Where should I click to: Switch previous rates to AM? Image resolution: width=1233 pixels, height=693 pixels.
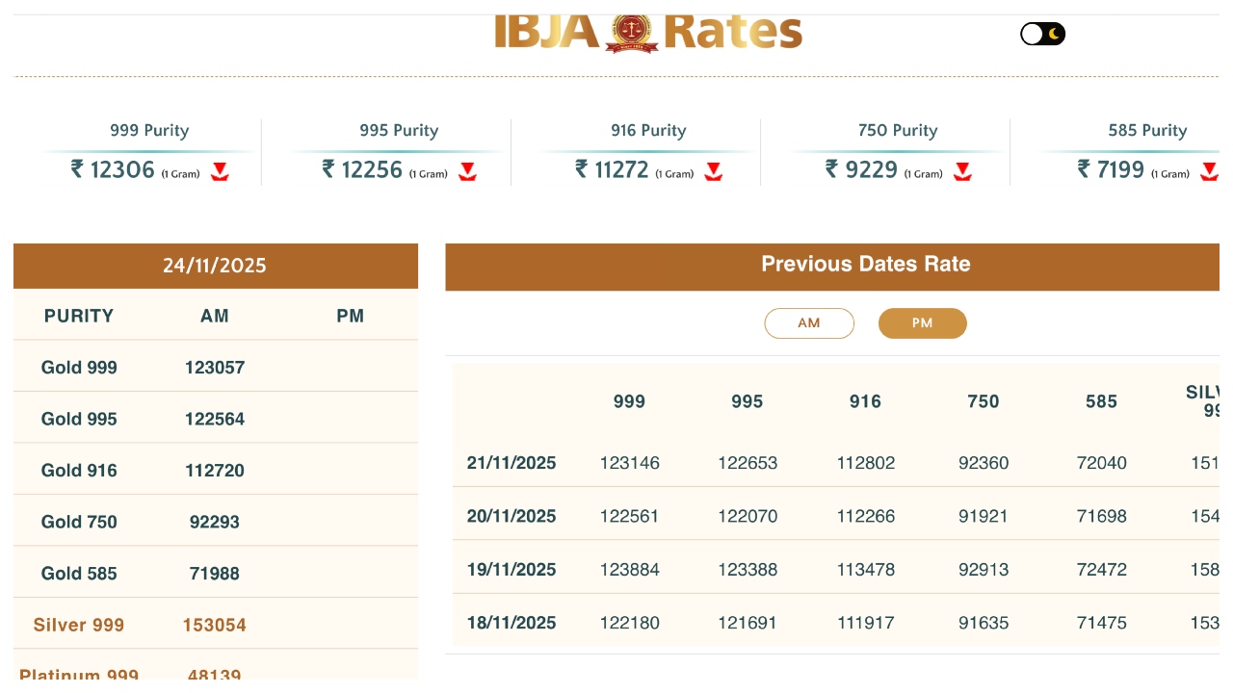tap(809, 323)
